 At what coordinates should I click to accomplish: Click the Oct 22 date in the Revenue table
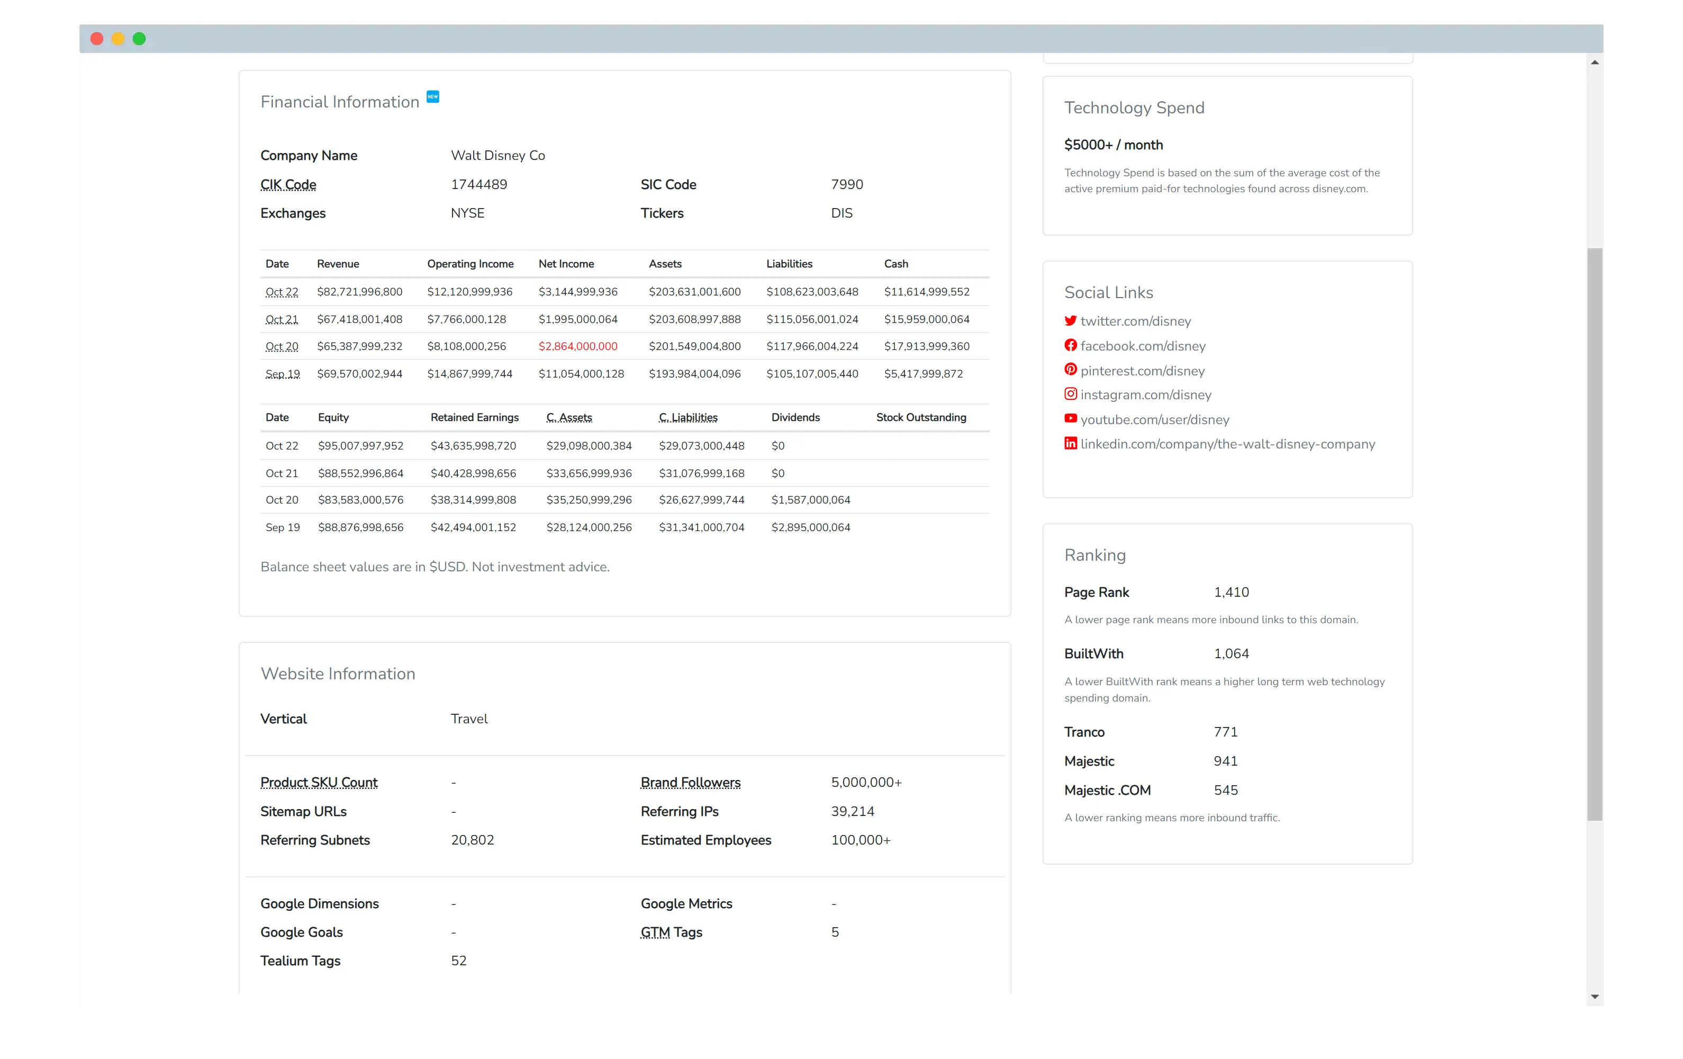pos(282,292)
